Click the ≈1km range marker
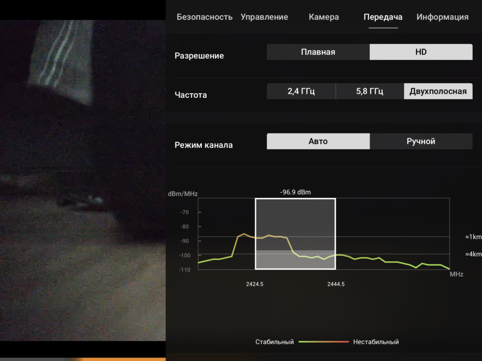 point(473,237)
